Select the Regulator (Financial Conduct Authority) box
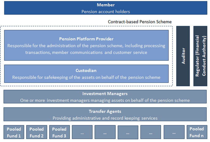The height and width of the screenshot is (142, 210). tap(200, 56)
